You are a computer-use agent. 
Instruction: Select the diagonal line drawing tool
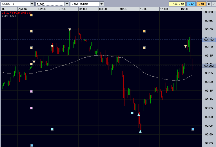pos(213,4)
